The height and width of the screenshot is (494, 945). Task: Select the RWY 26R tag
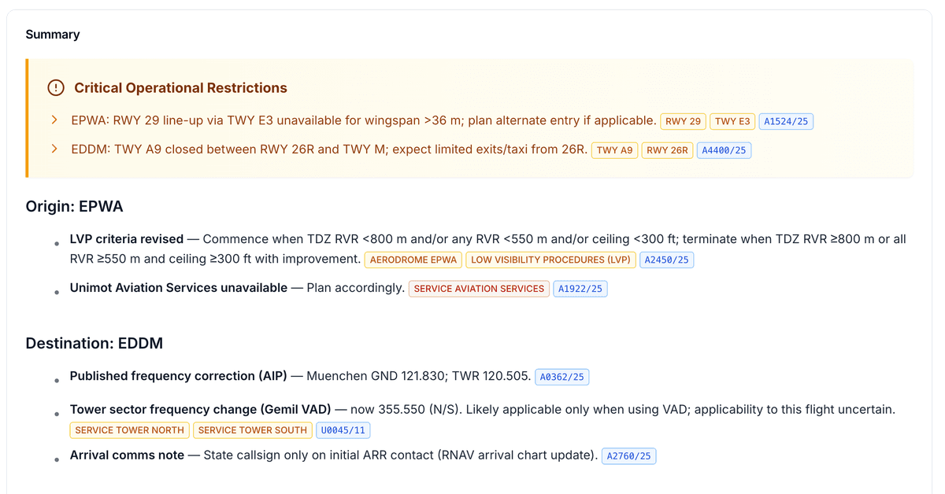667,149
